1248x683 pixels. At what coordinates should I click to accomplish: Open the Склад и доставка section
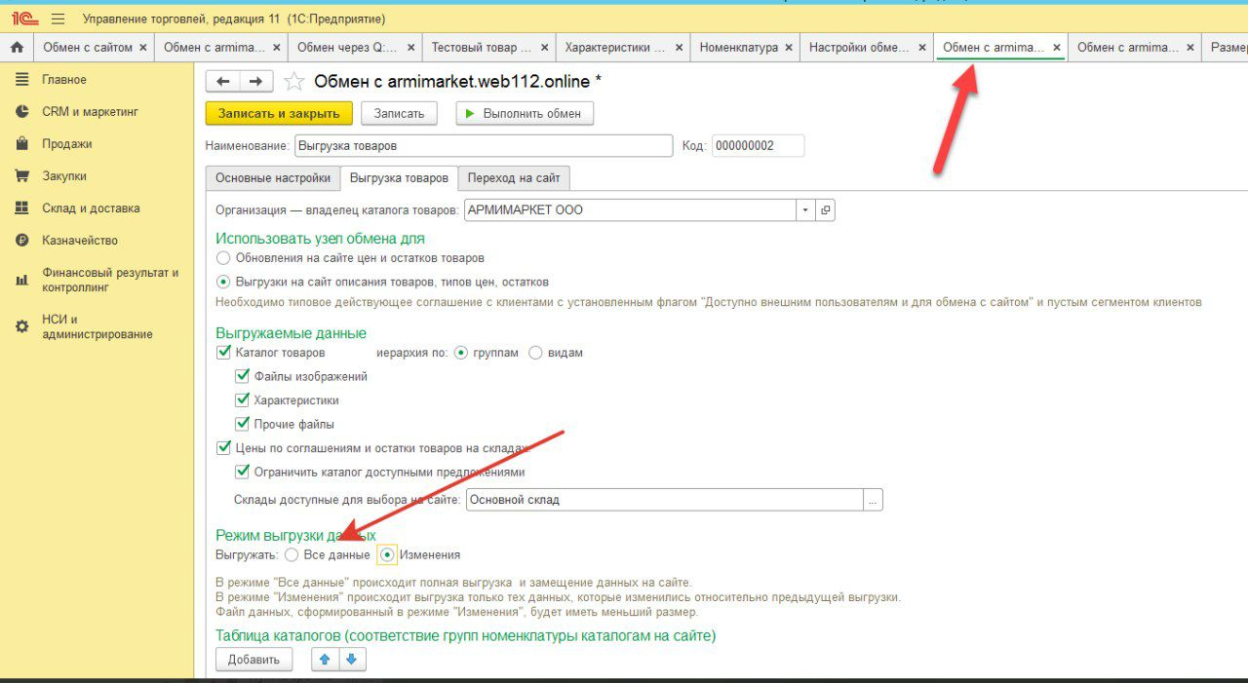coord(91,209)
